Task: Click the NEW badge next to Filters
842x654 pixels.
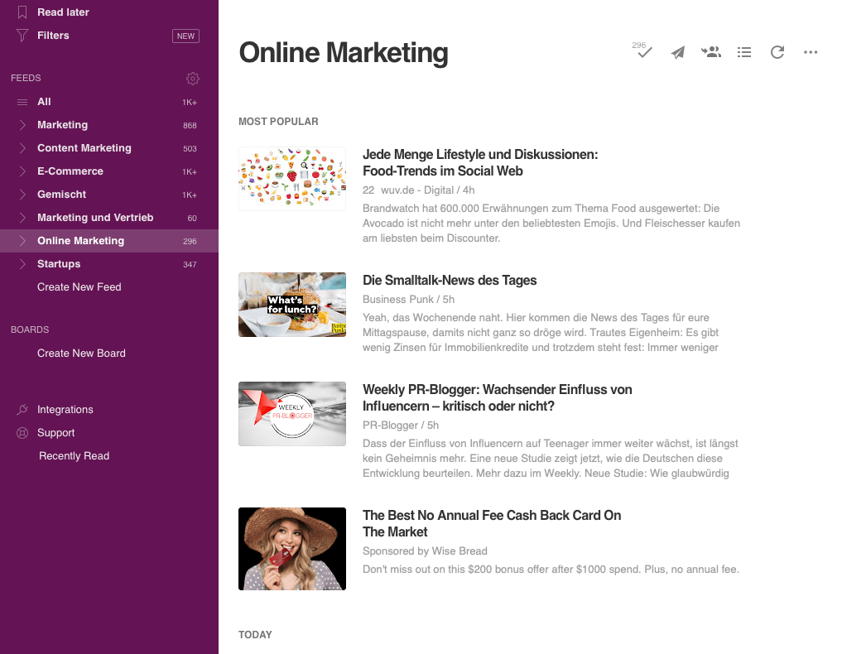Action: click(x=185, y=36)
